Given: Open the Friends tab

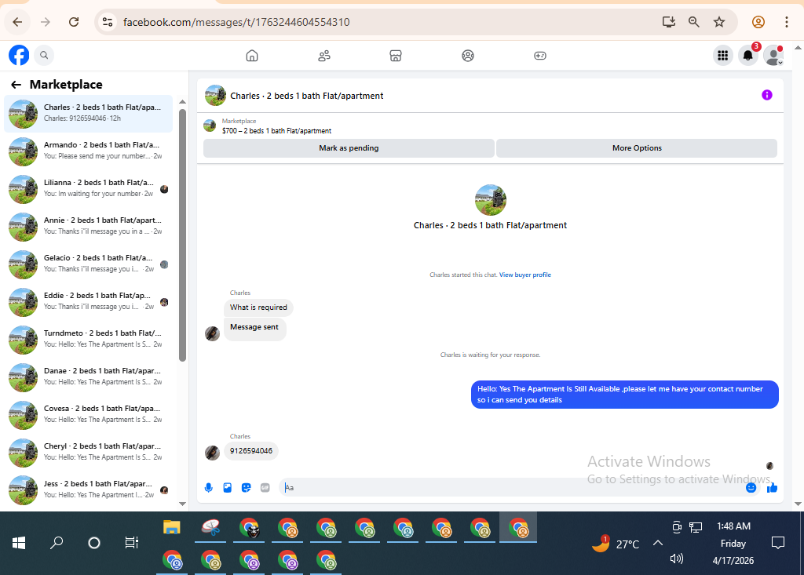Looking at the screenshot, I should [x=324, y=56].
